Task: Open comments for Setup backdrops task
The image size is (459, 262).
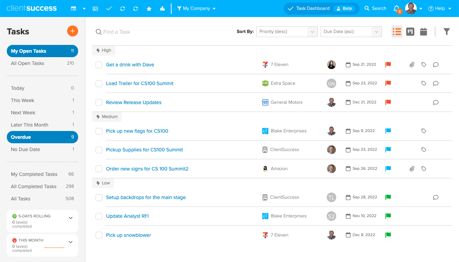Action: [435, 197]
